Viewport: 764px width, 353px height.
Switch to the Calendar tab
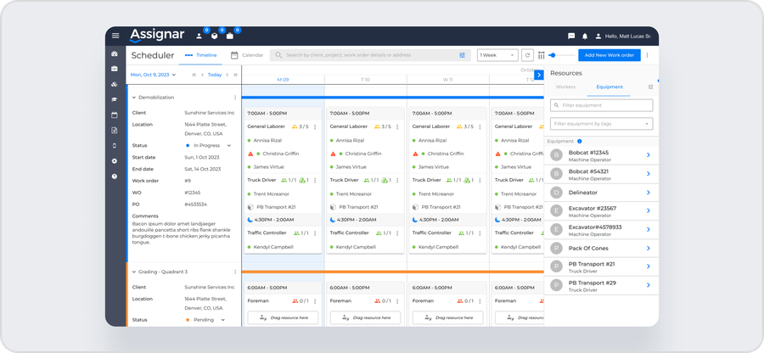coord(247,55)
